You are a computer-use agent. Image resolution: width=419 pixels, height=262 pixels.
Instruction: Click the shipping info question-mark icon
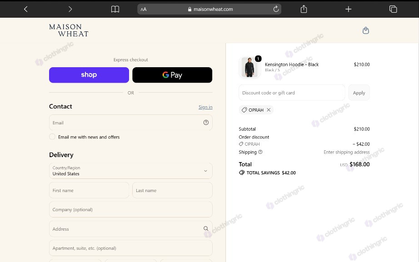(x=260, y=152)
